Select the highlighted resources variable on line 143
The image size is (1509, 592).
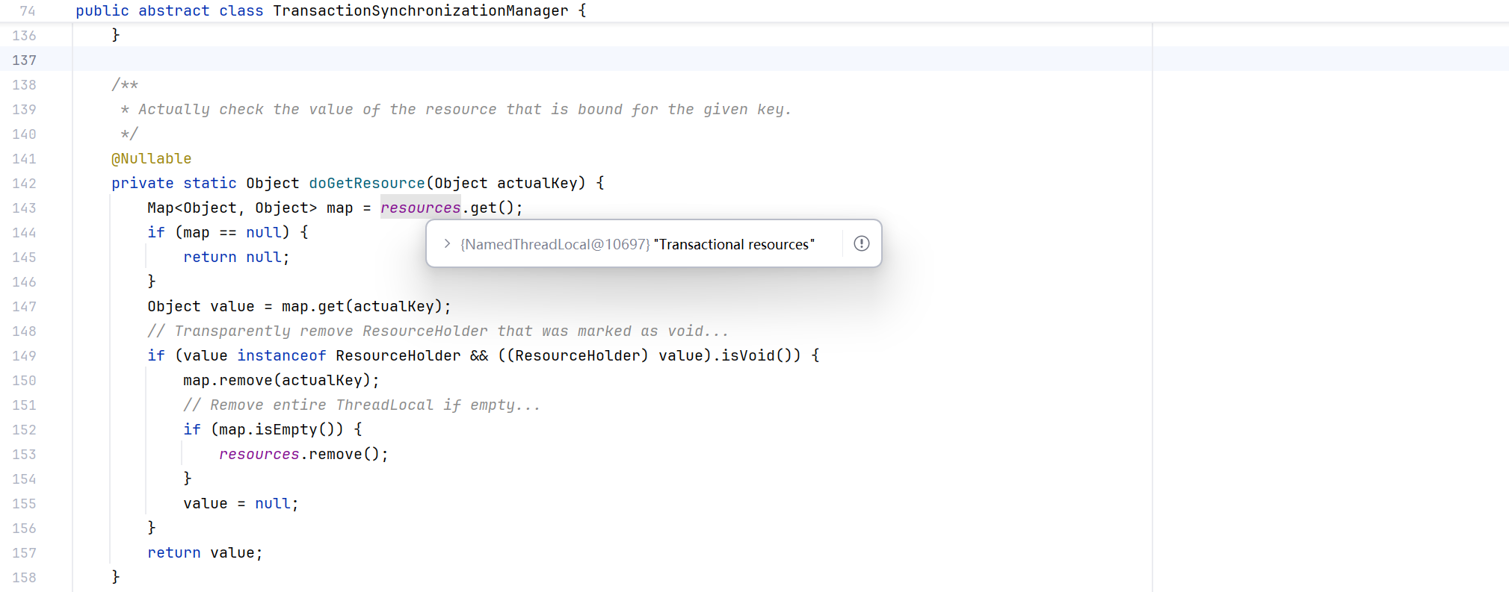tap(421, 208)
